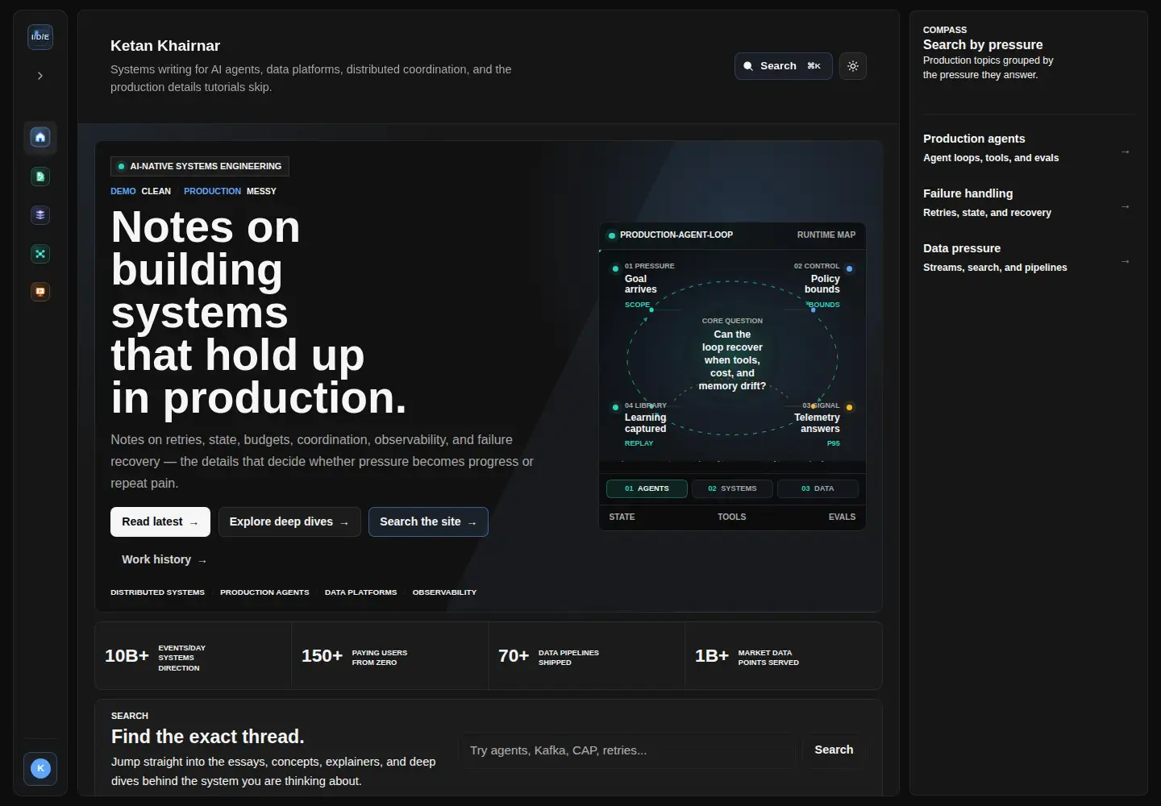Open the Data pressure topic

[x=1028, y=258]
